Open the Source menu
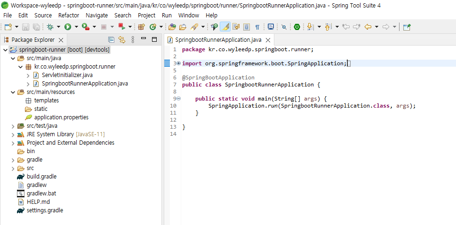The height and width of the screenshot is (225, 456). tap(43, 16)
